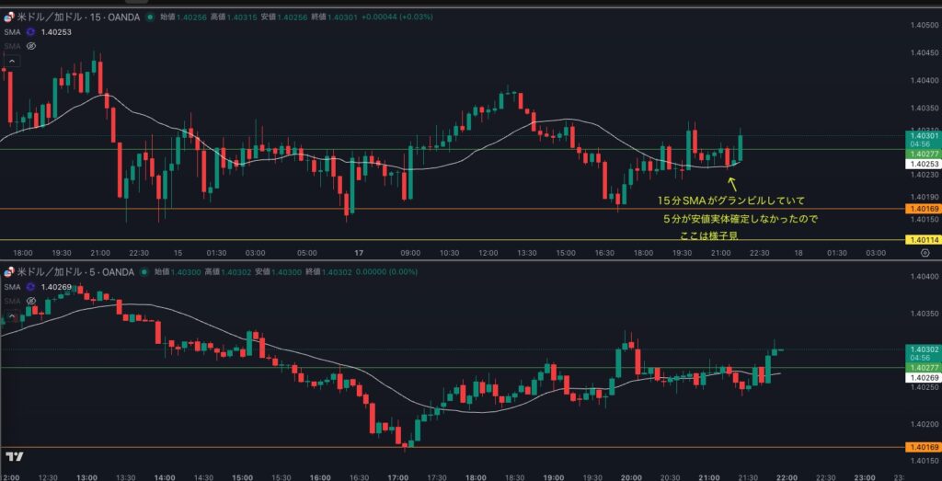Click the 17:00 mark on lower time axis
The width and height of the screenshot is (942, 481).
point(397,477)
